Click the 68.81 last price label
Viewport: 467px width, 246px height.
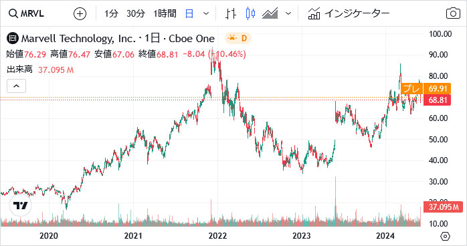(437, 100)
